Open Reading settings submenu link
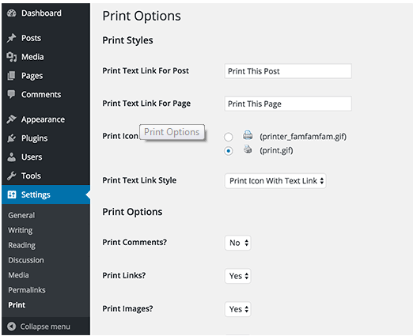Screen dimensions: 413x336 point(21,245)
